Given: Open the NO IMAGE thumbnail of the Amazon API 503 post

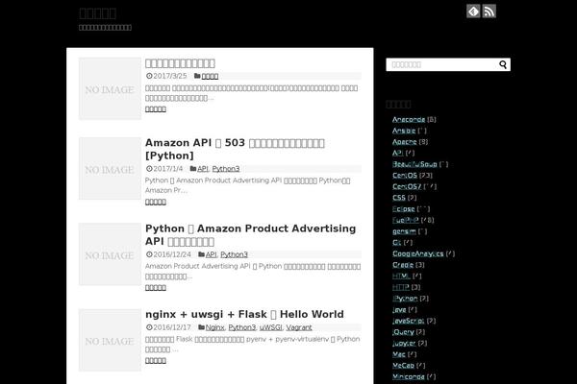Looking at the screenshot, I should pos(110,169).
